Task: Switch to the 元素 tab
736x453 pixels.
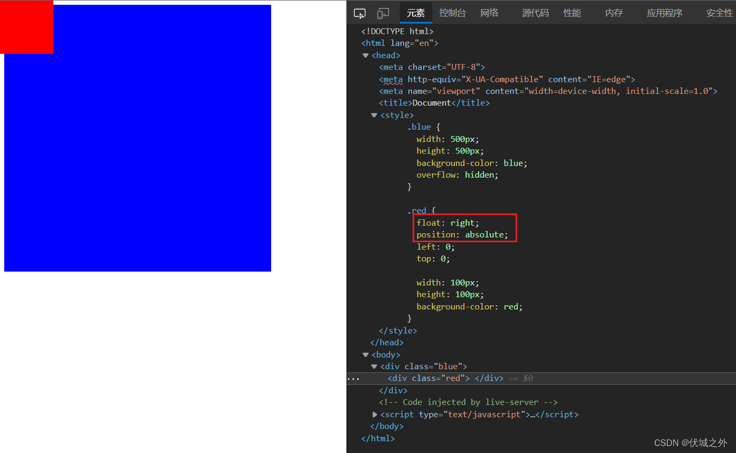Action: point(416,13)
